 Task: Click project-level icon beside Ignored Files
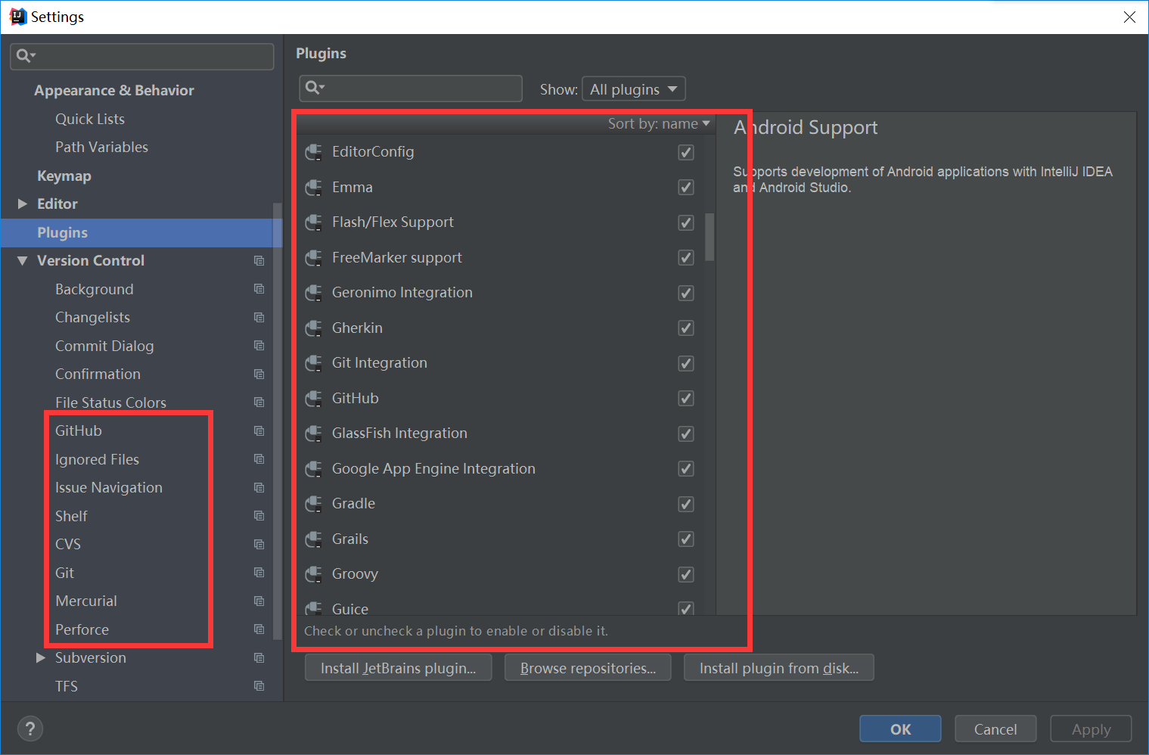coord(259,459)
